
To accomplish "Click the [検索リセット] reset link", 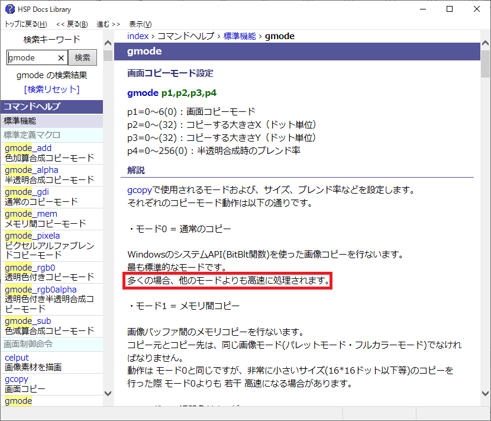I will 51,89.
